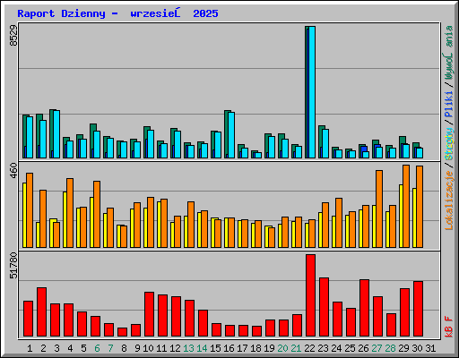
Task: Click the red KB F legend label
Action: [449, 327]
